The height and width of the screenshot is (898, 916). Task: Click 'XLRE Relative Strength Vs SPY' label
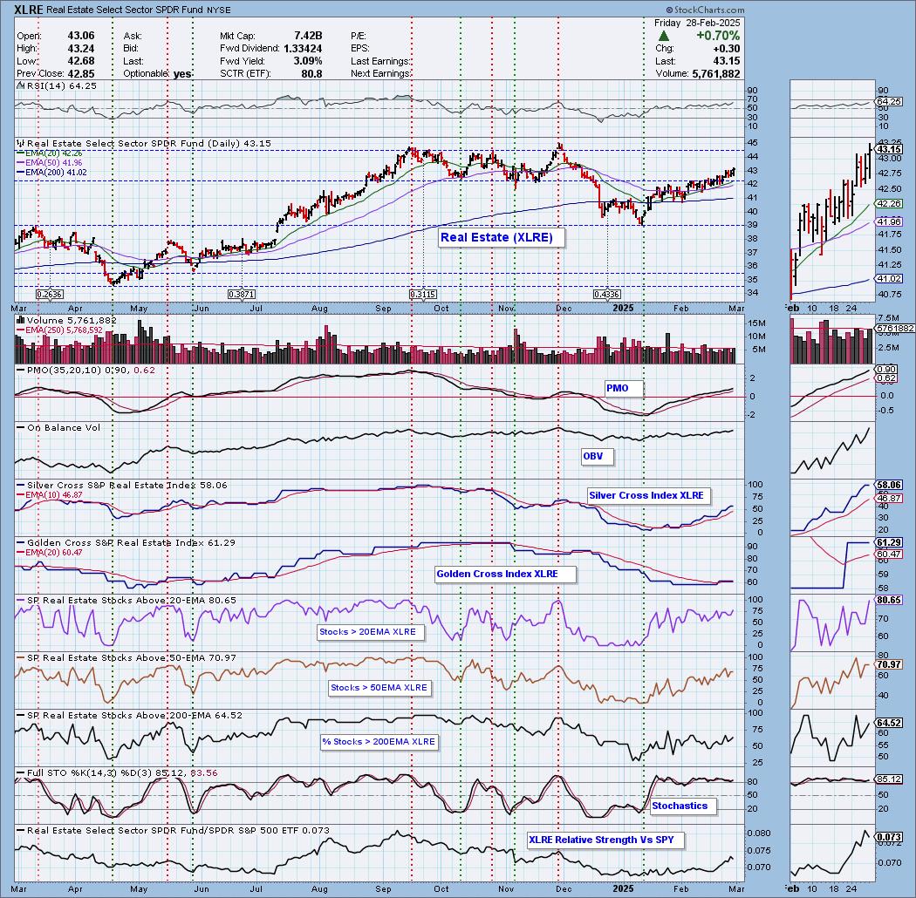(605, 840)
